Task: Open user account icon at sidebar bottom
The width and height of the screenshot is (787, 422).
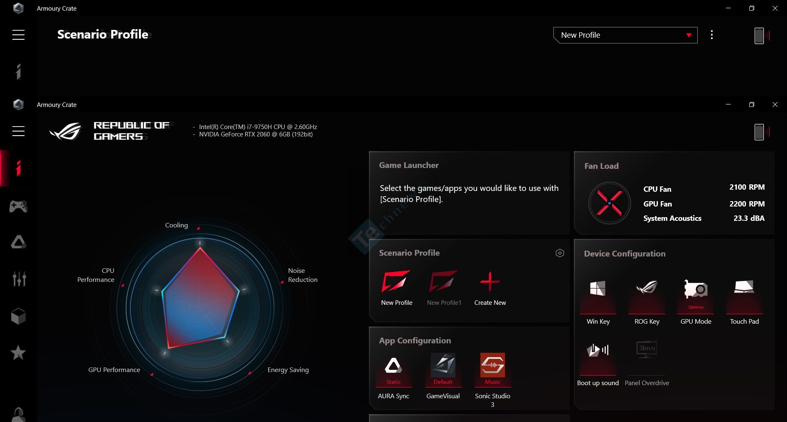Action: click(x=18, y=415)
